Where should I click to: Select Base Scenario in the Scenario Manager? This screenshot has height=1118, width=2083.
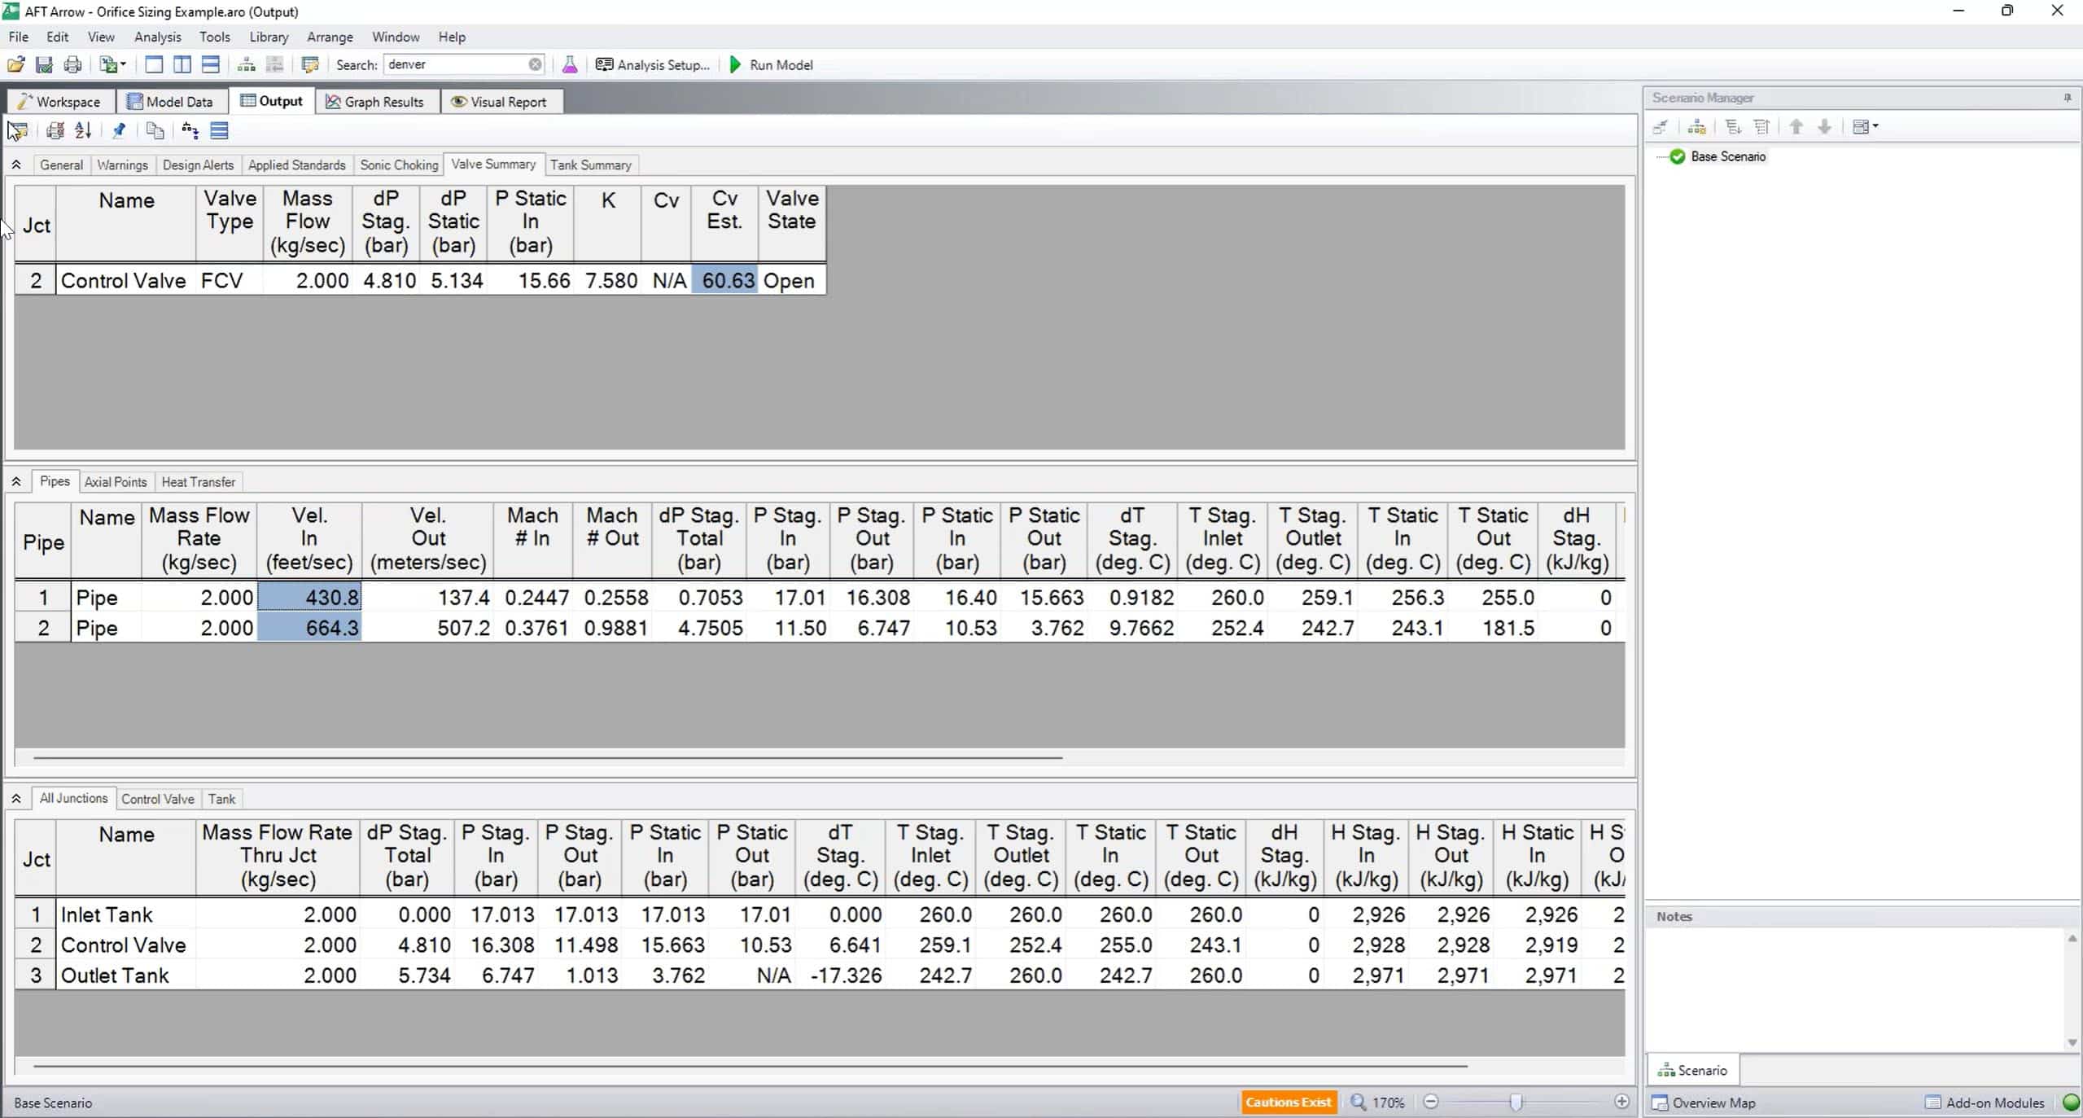click(x=1727, y=156)
